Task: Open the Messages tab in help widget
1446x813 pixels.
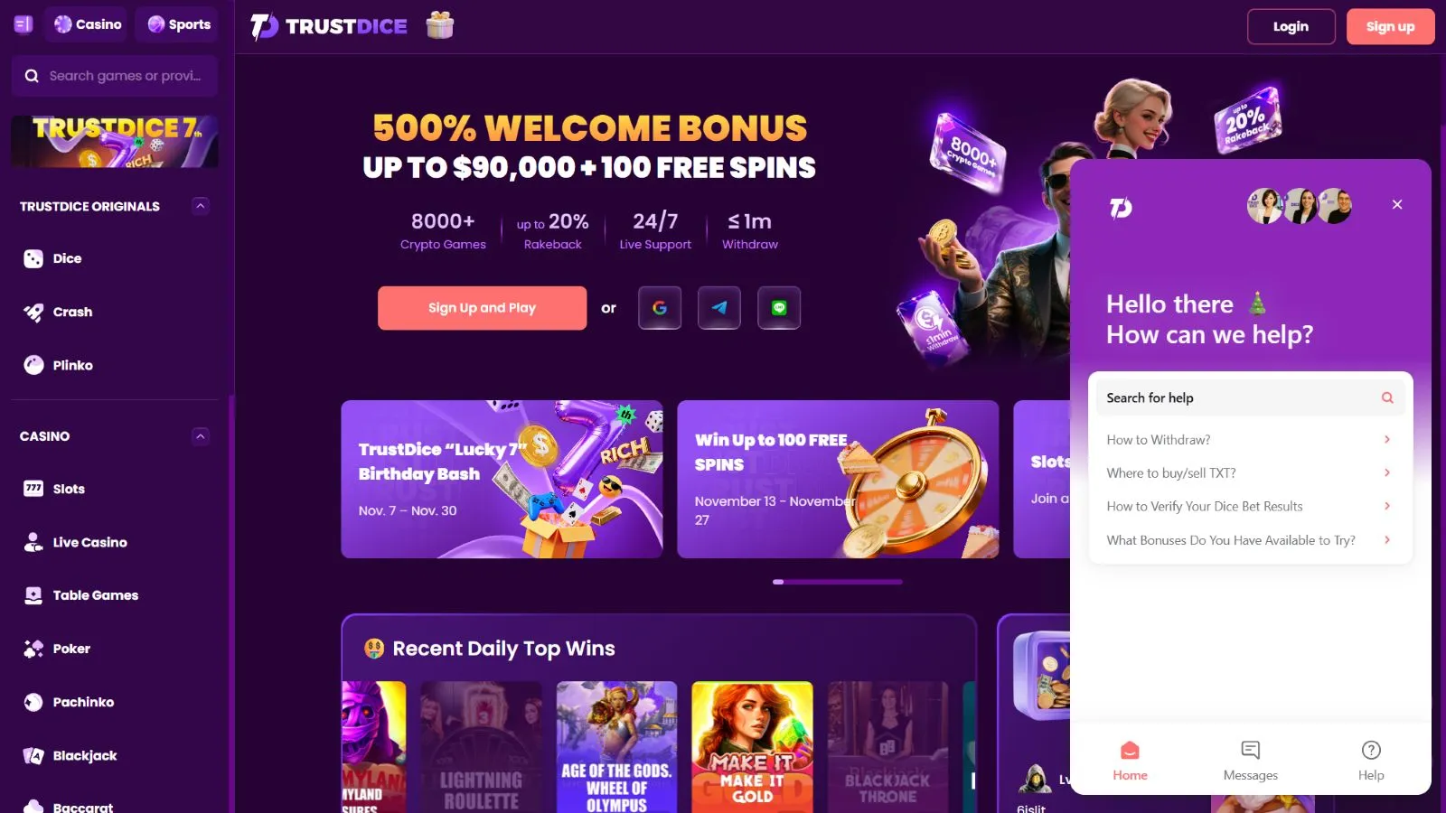Action: click(1251, 761)
